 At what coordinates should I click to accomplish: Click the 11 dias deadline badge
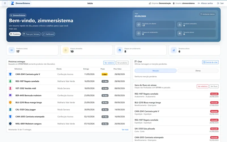pyautogui.click(x=105, y=82)
